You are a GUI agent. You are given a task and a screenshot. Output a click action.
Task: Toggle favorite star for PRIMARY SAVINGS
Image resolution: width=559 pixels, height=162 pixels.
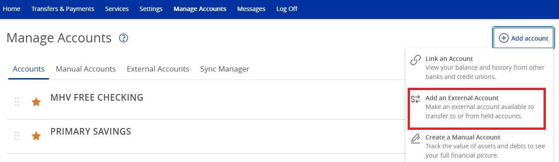coord(36,136)
